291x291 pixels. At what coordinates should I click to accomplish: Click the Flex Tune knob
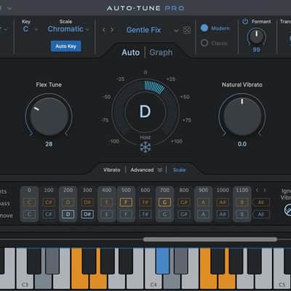tap(49, 116)
